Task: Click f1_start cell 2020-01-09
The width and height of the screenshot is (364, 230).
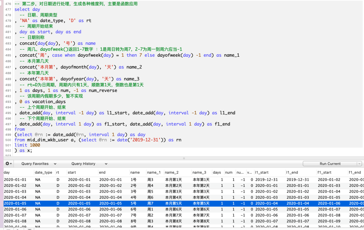Action: click(329, 221)
